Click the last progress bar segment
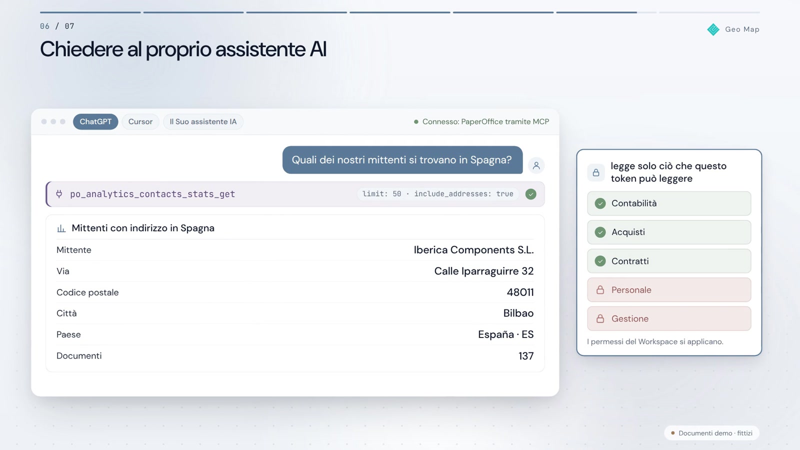The width and height of the screenshot is (800, 450). coord(709,12)
